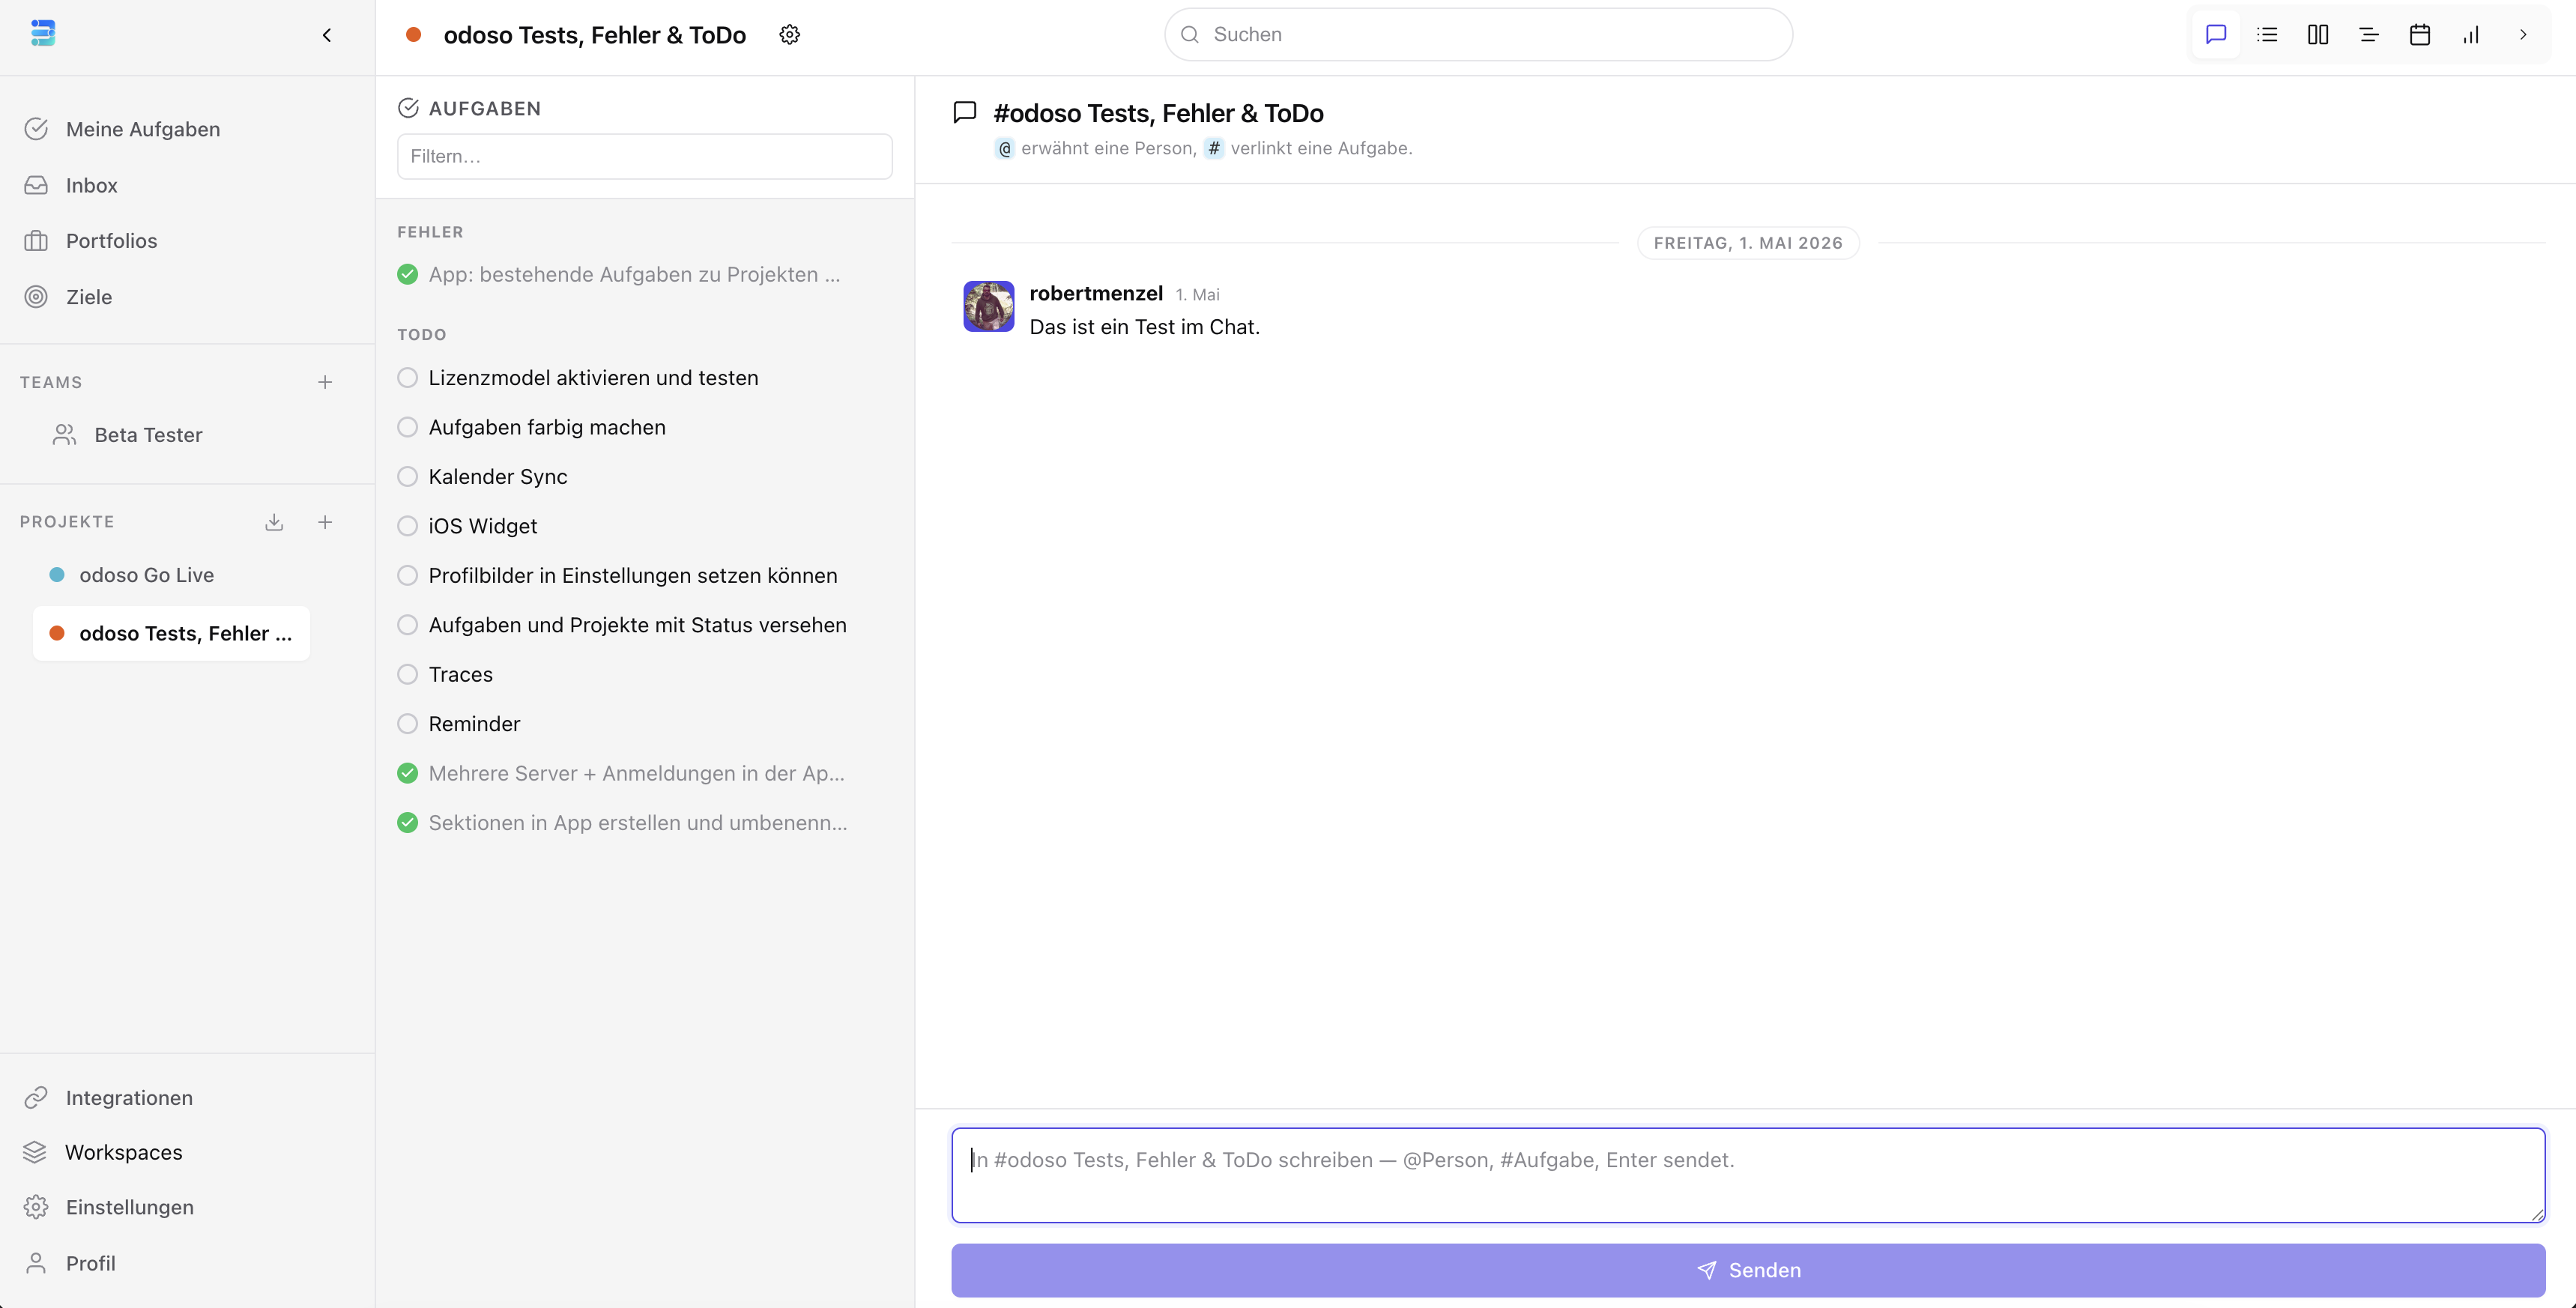Click the chat message input box

(x=1748, y=1175)
